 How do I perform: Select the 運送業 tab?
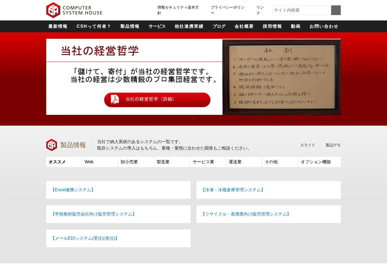tap(244, 162)
